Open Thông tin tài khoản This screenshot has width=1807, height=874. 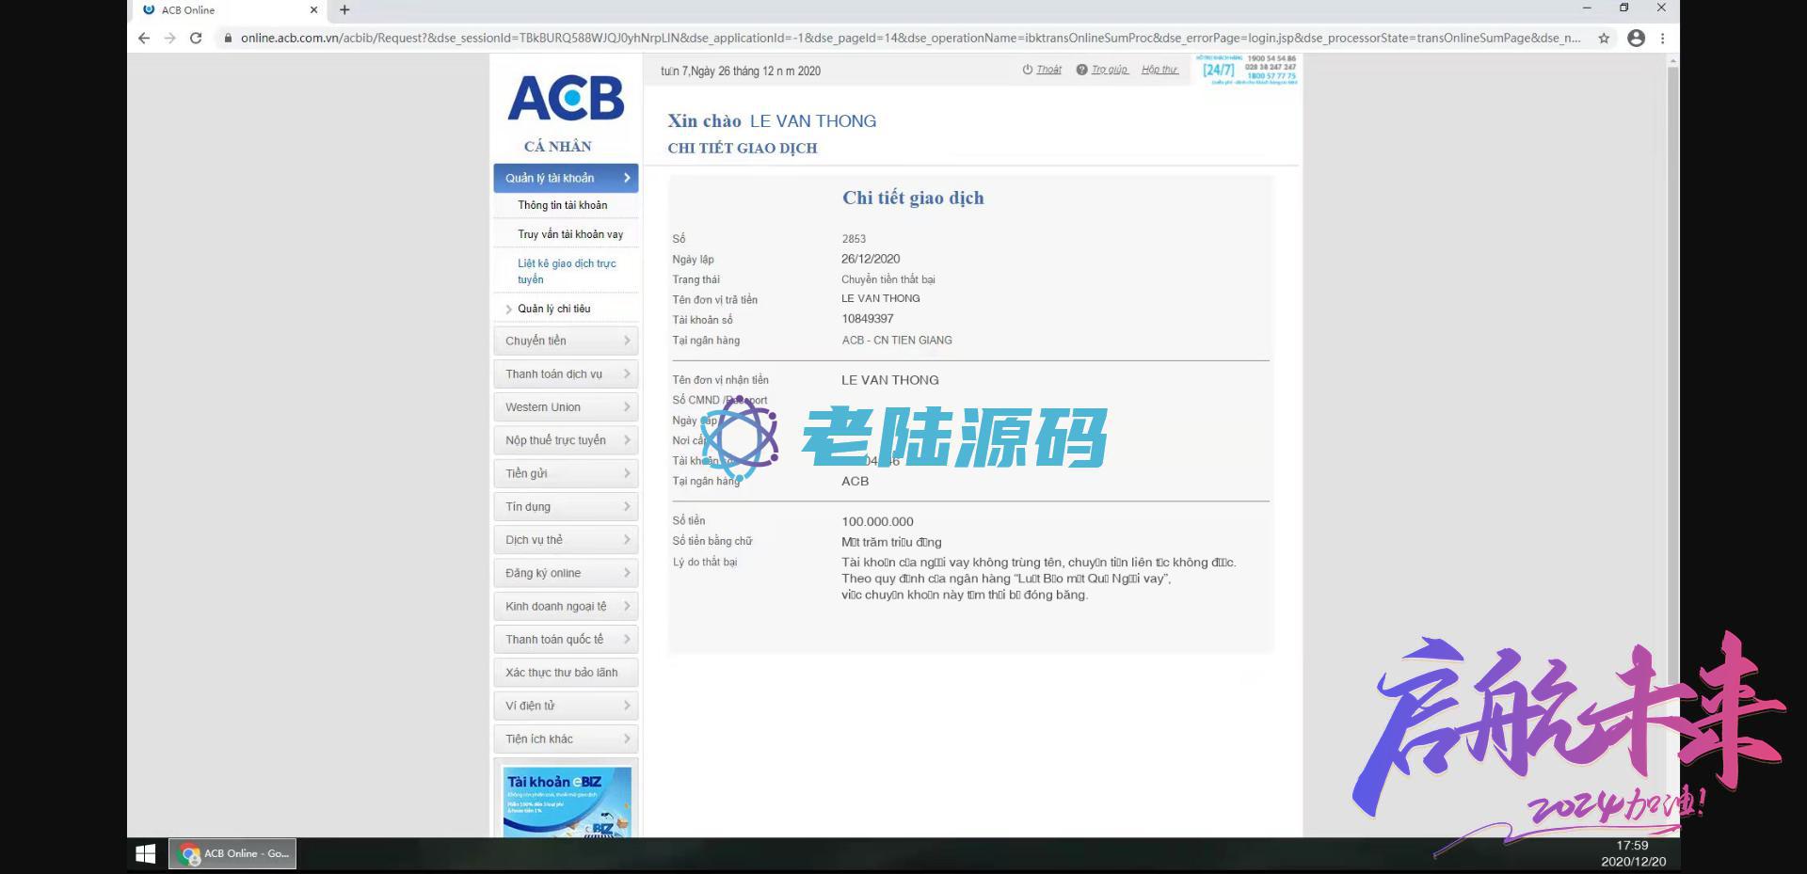(563, 205)
